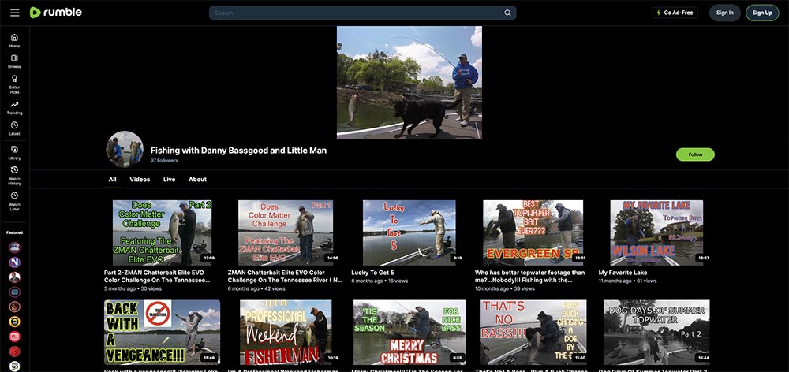Open seventh Featured channel red avatar
Image resolution: width=789 pixels, height=372 pixels.
pos(14,337)
